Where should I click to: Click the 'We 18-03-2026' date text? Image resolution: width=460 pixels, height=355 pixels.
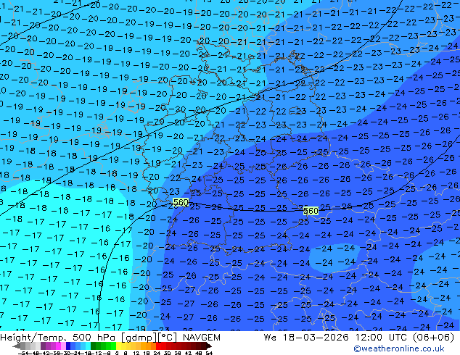point(306,338)
